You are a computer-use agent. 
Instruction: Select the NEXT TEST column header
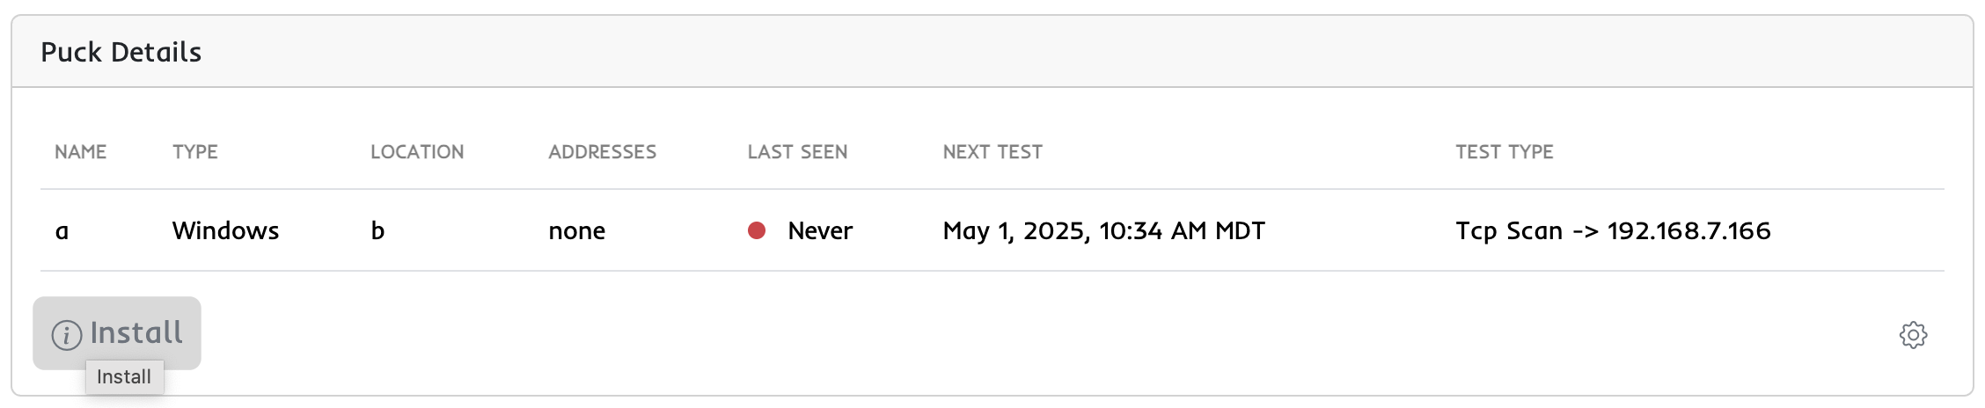coord(992,152)
